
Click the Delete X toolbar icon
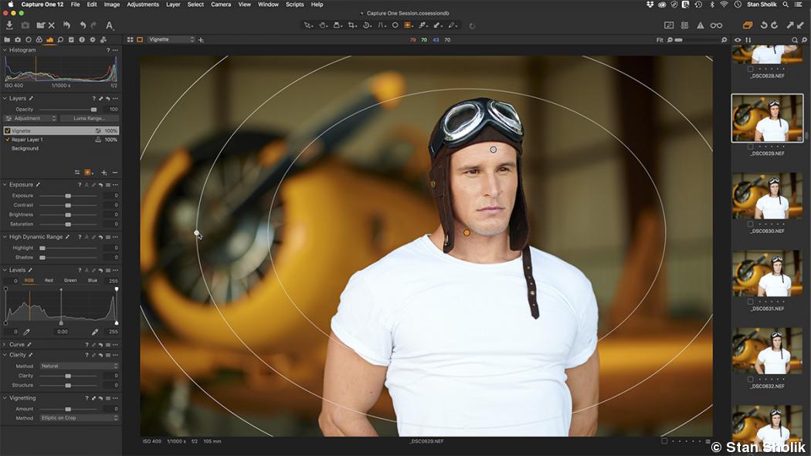[x=51, y=25]
